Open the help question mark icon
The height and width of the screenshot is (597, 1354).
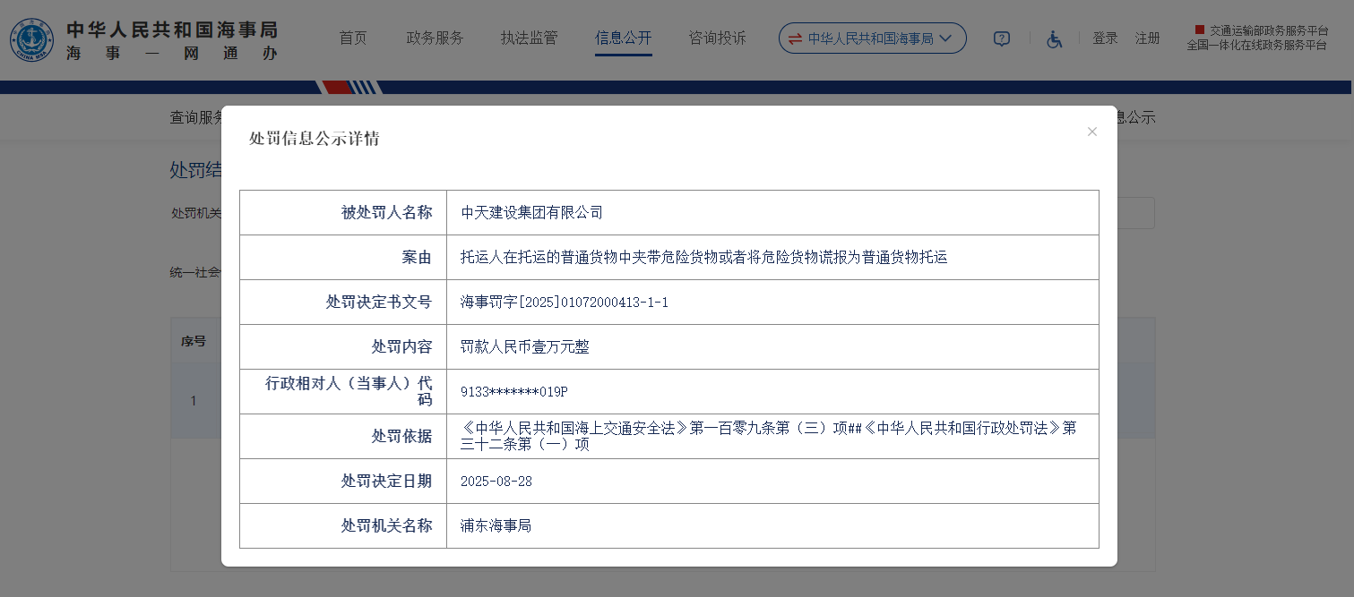point(1002,38)
